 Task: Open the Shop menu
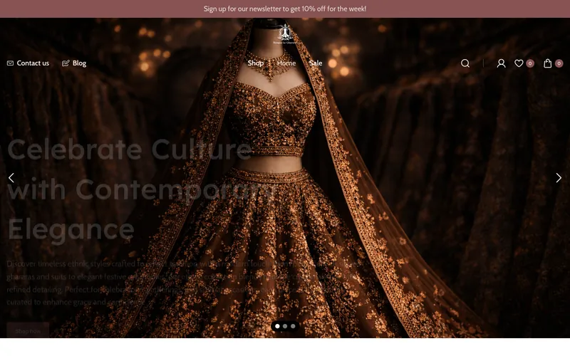256,63
